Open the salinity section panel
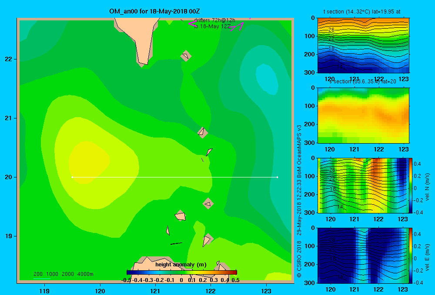Image resolution: width=435 pixels, height=295 pixels. [x=363, y=115]
